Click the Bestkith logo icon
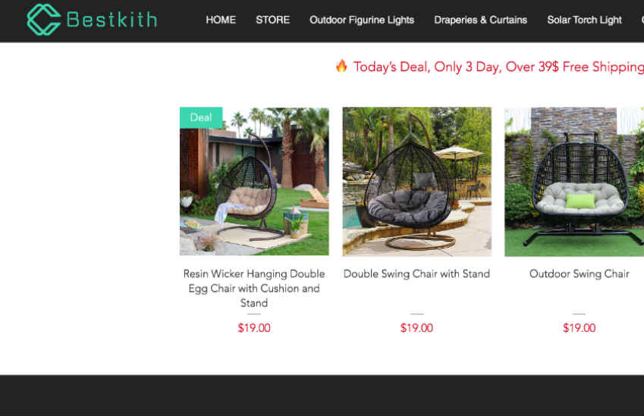 [43, 19]
